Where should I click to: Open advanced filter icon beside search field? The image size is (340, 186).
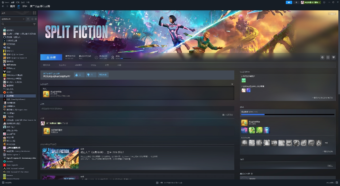coord(34,24)
